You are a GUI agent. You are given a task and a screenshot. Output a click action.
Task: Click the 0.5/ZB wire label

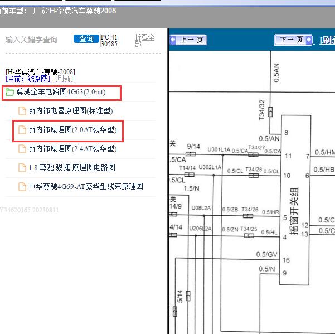[x=230, y=210]
